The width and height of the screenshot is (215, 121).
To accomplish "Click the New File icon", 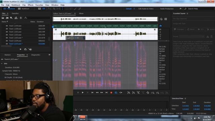I will coord(11,18).
